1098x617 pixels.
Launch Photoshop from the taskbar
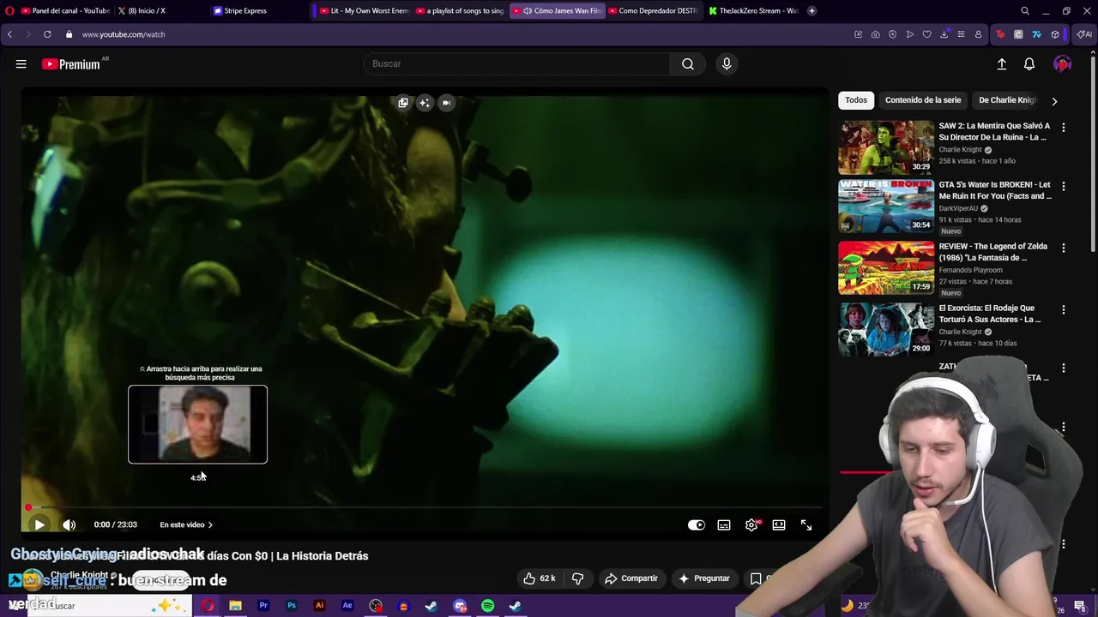coord(292,606)
